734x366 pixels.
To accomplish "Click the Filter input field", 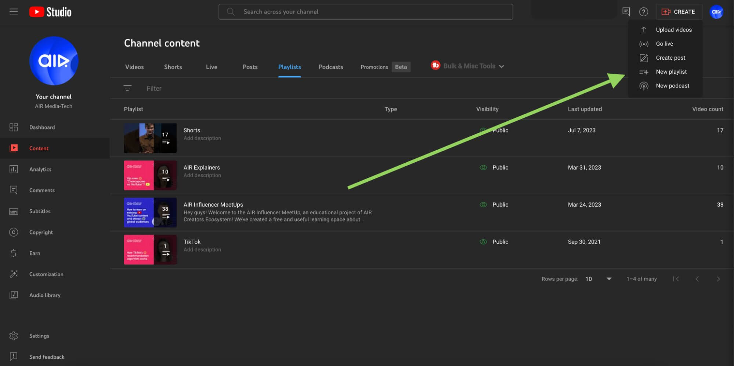I will (x=154, y=88).
